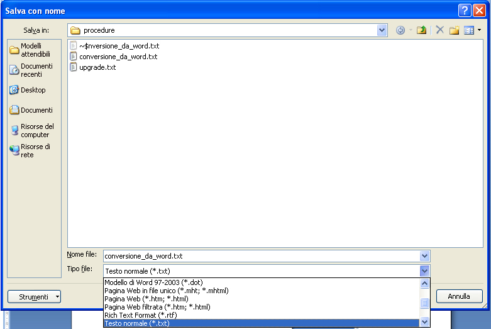
Task: Create a new folder icon
Action: (454, 30)
